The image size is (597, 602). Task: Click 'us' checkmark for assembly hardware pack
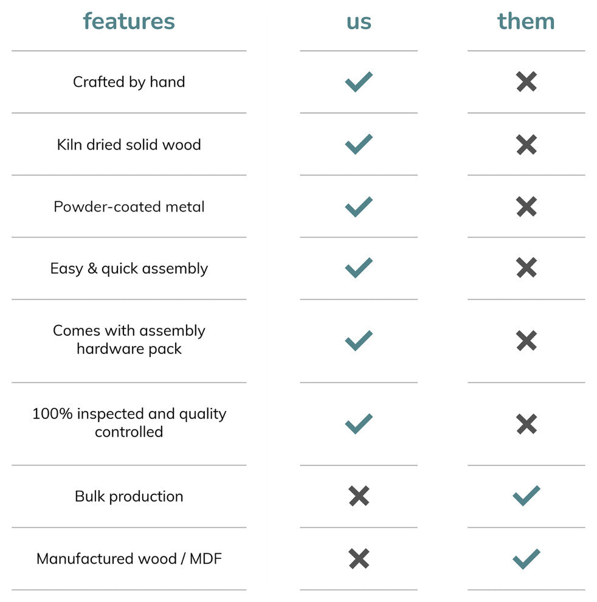pyautogui.click(x=359, y=341)
